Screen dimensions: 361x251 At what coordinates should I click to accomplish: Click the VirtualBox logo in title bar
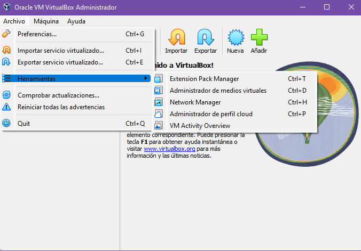click(x=7, y=7)
